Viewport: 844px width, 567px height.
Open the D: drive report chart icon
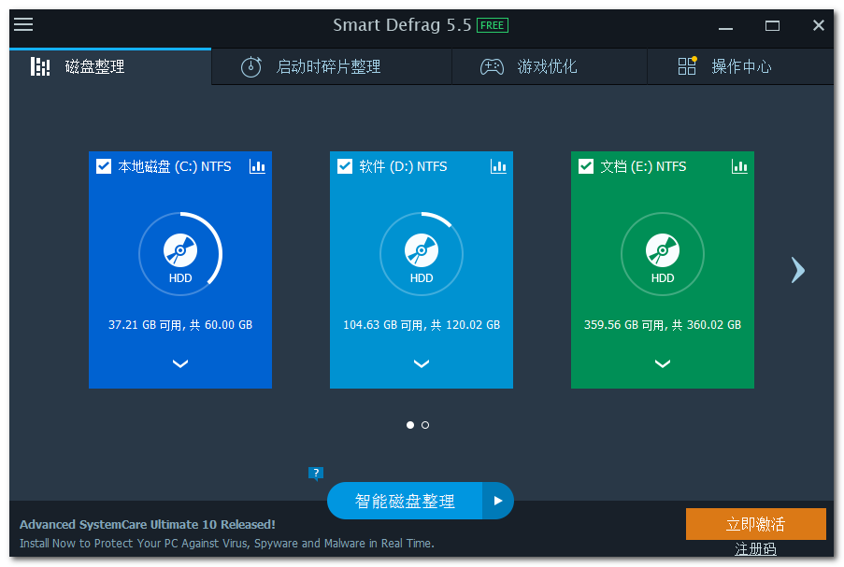click(498, 166)
